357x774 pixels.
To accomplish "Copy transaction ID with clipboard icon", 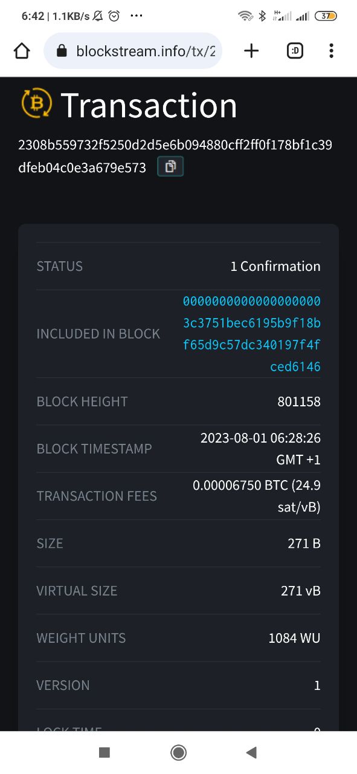I will (x=170, y=166).
